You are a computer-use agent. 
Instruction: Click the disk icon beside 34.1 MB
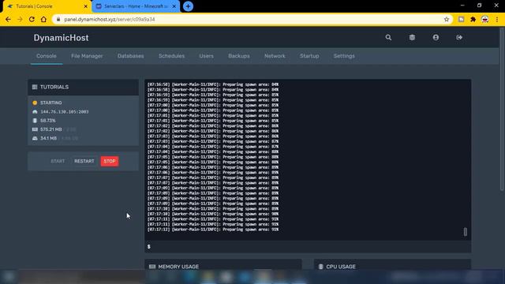coord(35,138)
